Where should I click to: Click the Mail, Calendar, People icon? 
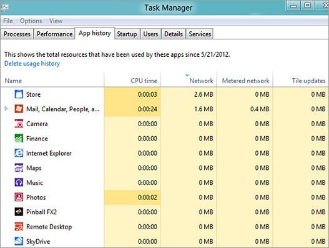click(x=19, y=109)
